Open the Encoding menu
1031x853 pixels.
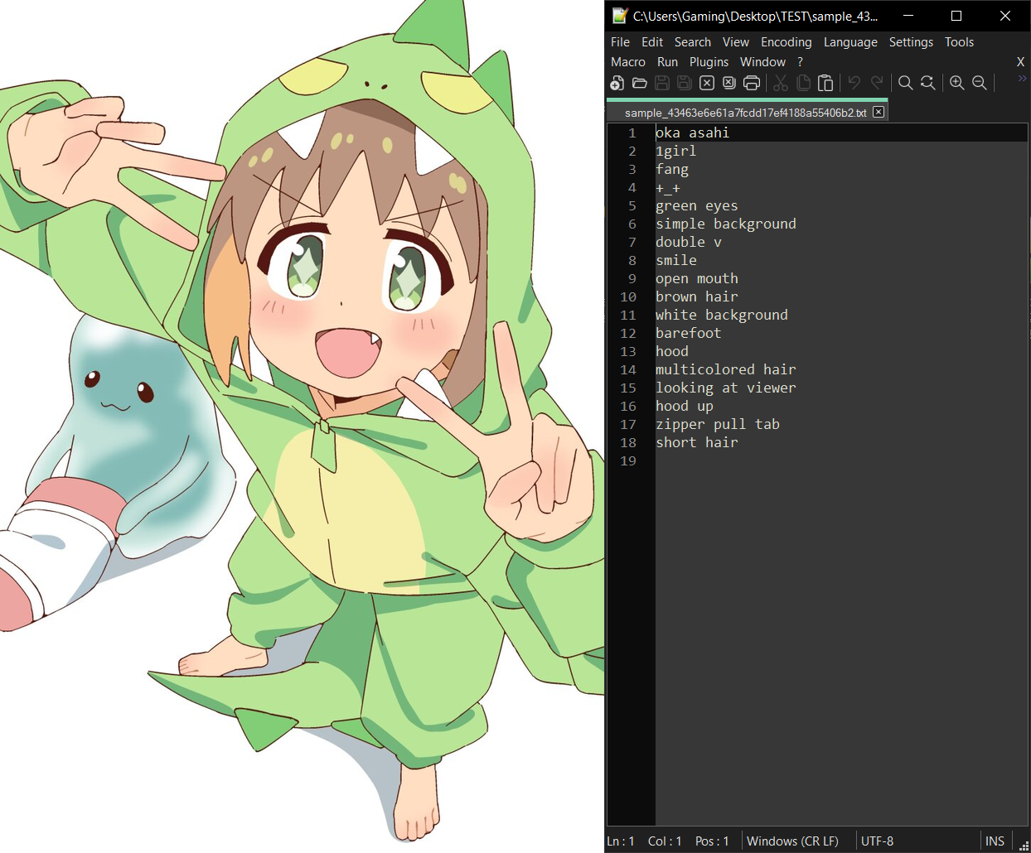787,42
